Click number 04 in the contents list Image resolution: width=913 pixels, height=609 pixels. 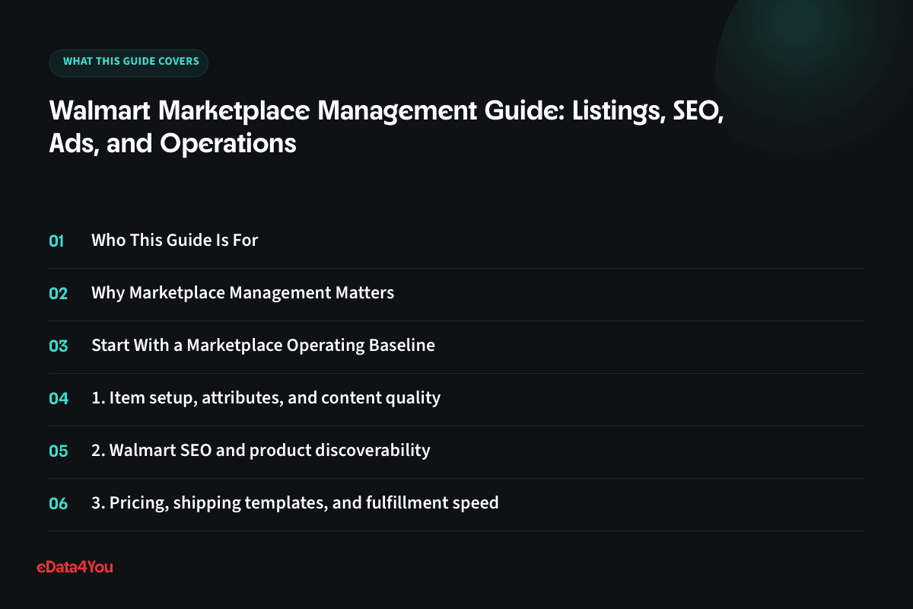59,399
